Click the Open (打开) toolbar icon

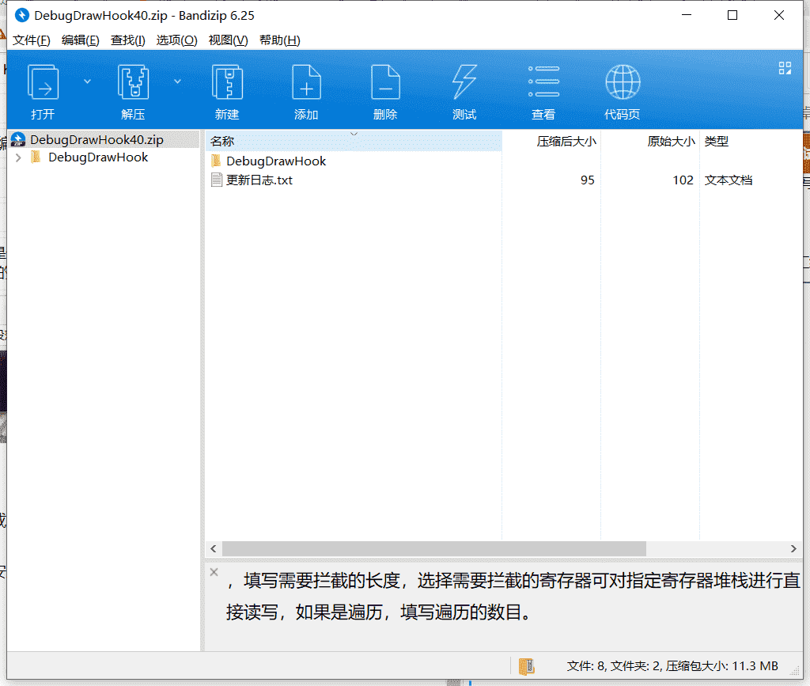(x=43, y=82)
